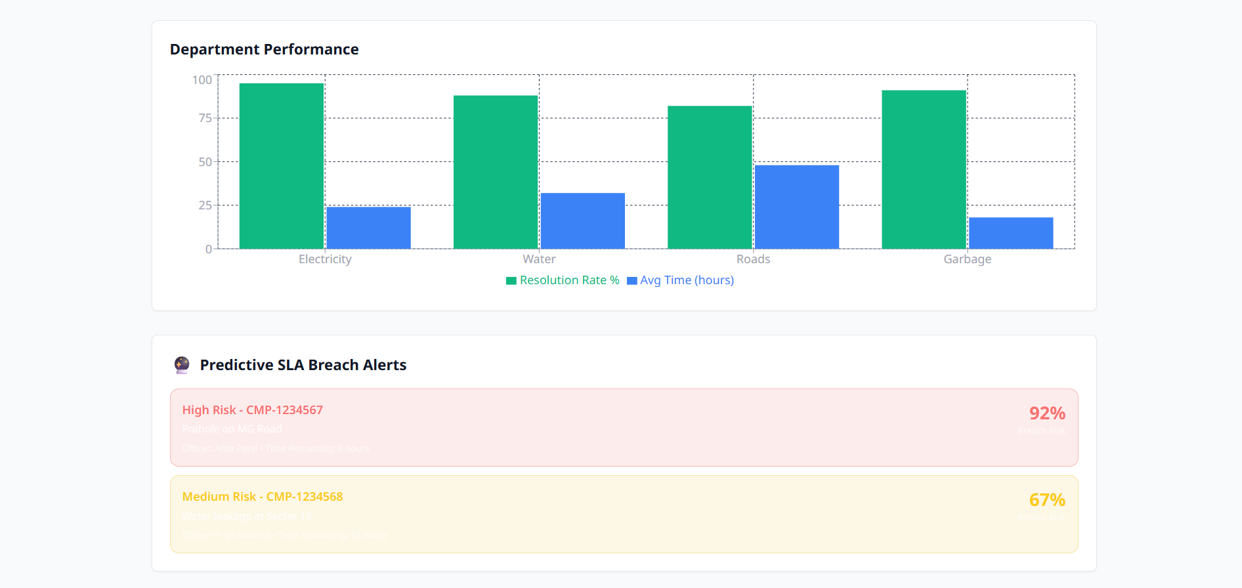Click the crystal ball icon beside Predictive SLA
The width and height of the screenshot is (1242, 588).
(x=182, y=365)
